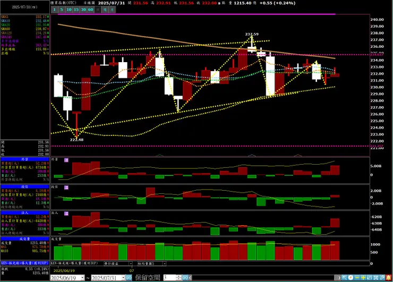The width and height of the screenshot is (393, 282).
Task: Click the horizontal chart scrollbar track
Action: click(263, 278)
